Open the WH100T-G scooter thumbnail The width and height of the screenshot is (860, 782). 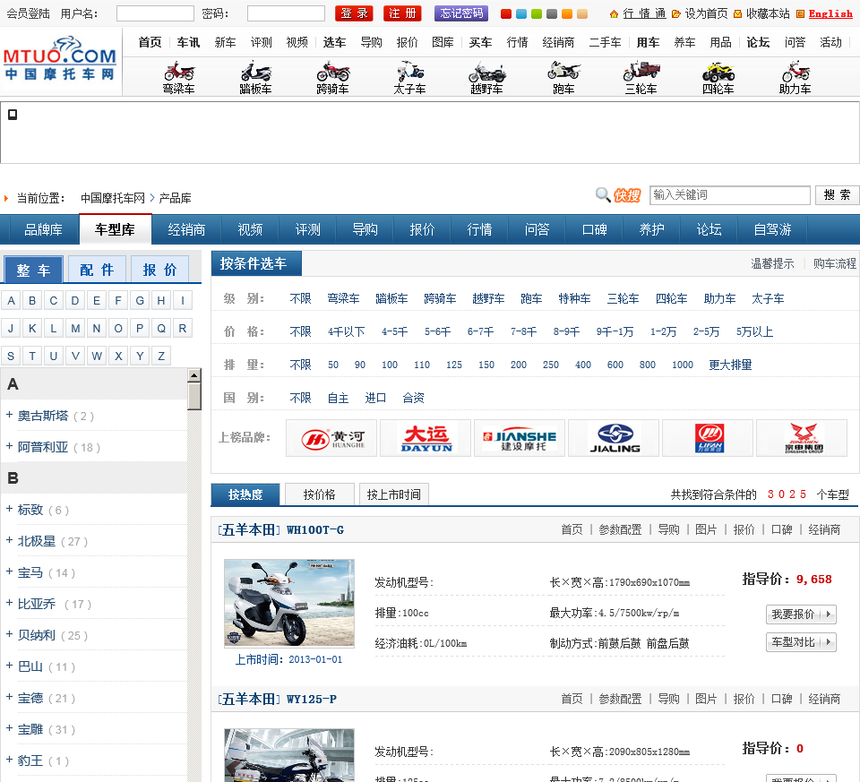click(289, 603)
